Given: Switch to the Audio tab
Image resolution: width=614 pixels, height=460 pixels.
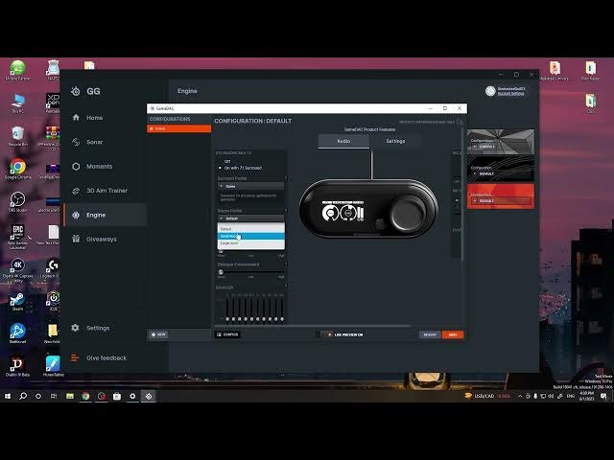Looking at the screenshot, I should [343, 141].
